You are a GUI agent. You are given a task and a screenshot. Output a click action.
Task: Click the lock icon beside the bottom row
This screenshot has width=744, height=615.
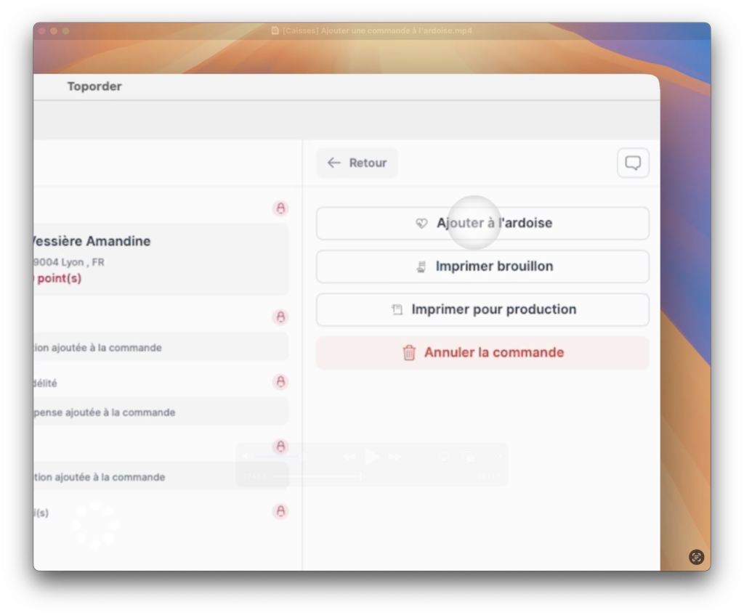tap(280, 511)
